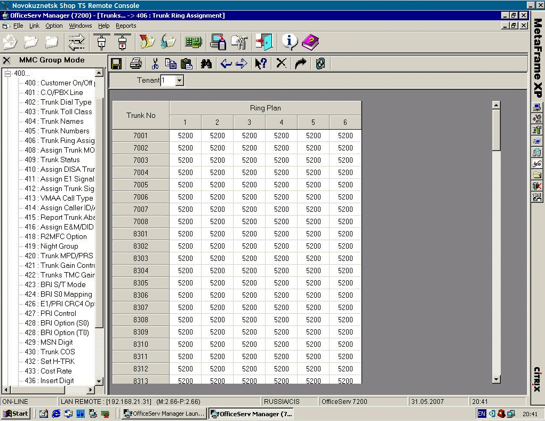Viewport: 545px width, 421px height.
Task: Select tree item 404 : Trunk Names
Action: (54, 121)
